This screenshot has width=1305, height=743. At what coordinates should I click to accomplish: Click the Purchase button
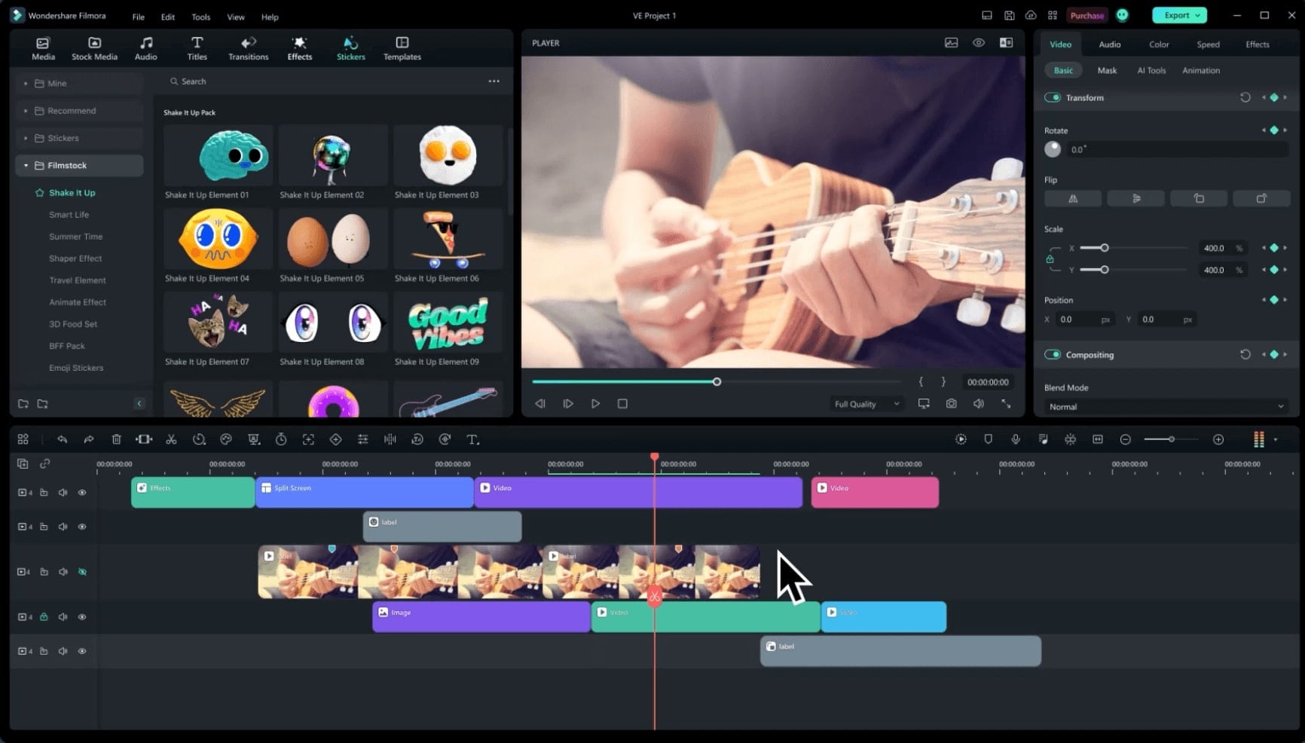click(1087, 15)
